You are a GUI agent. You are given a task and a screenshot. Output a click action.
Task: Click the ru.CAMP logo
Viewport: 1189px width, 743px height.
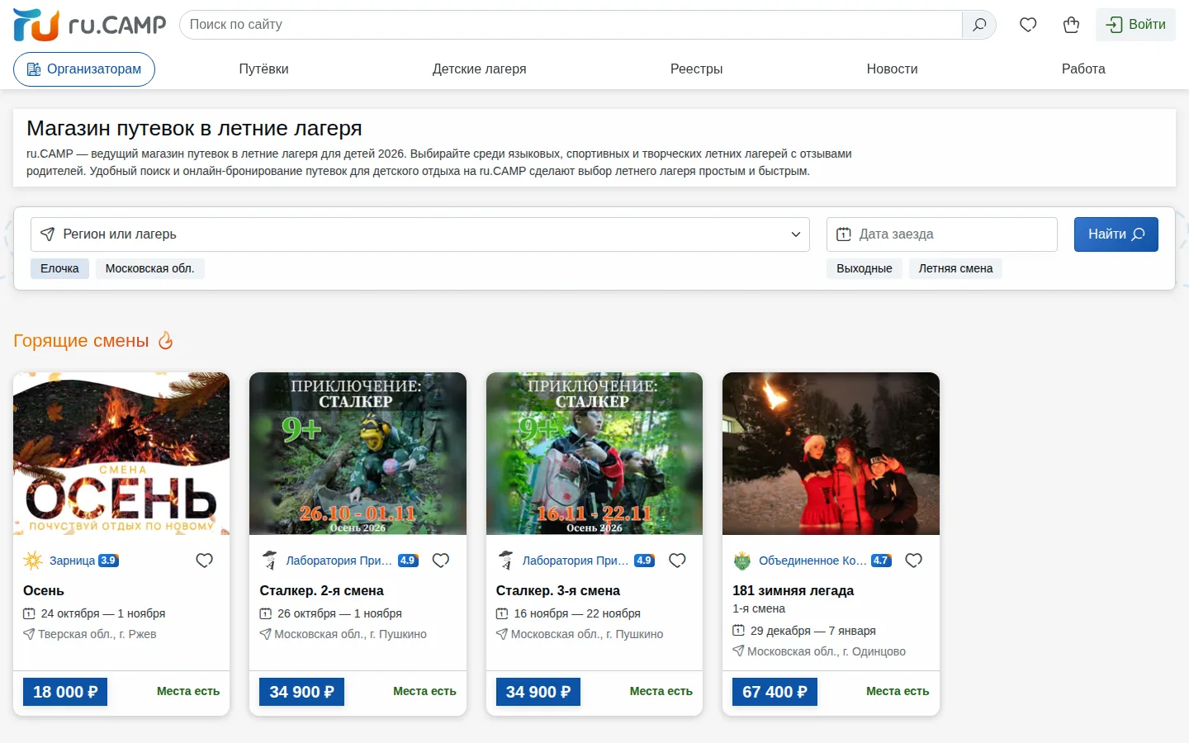tap(89, 25)
